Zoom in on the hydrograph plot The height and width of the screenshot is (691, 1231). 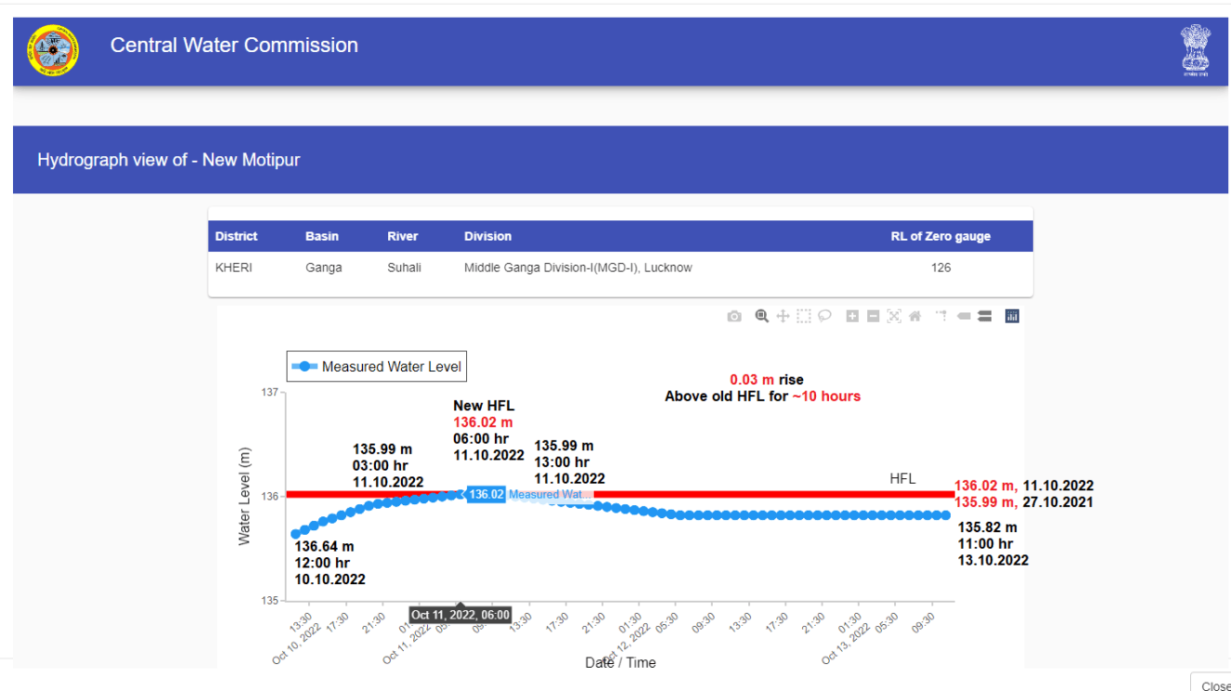click(851, 316)
